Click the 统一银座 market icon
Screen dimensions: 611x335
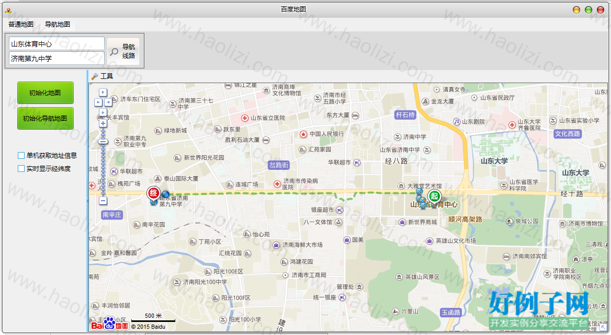coord(342,298)
